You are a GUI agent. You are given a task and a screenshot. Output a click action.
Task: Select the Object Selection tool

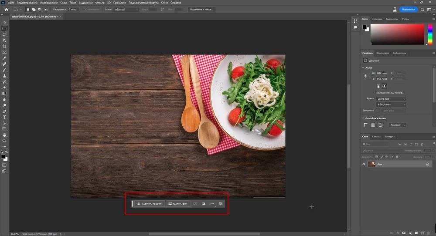click(x=4, y=40)
